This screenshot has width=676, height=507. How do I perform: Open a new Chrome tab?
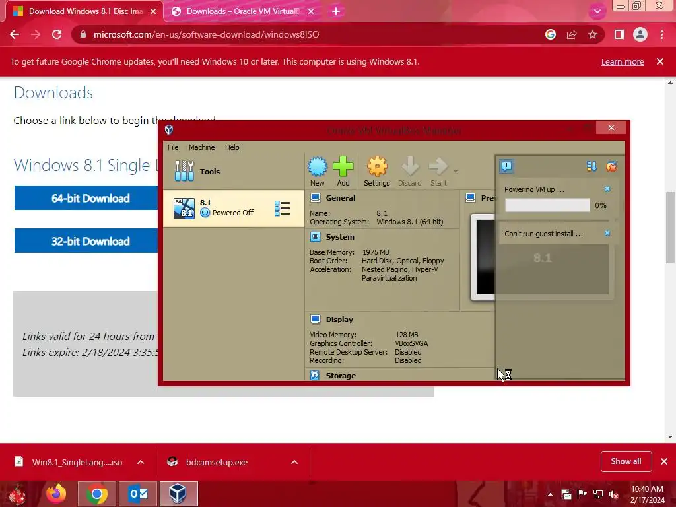[x=336, y=11]
